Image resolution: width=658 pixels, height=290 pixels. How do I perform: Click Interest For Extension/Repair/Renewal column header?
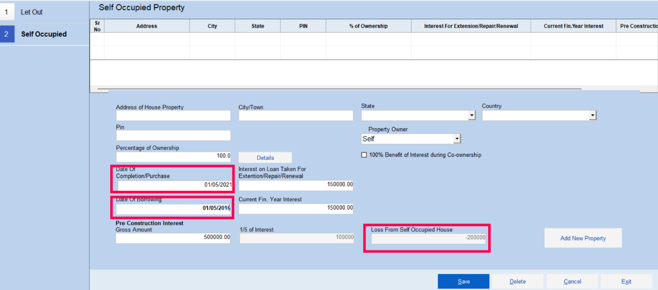point(471,26)
